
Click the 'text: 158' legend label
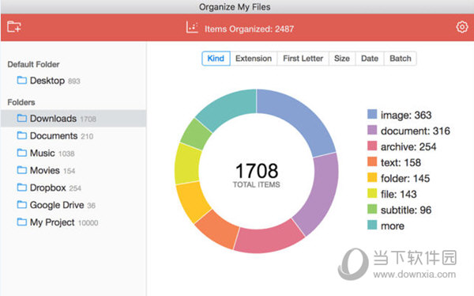[401, 162]
